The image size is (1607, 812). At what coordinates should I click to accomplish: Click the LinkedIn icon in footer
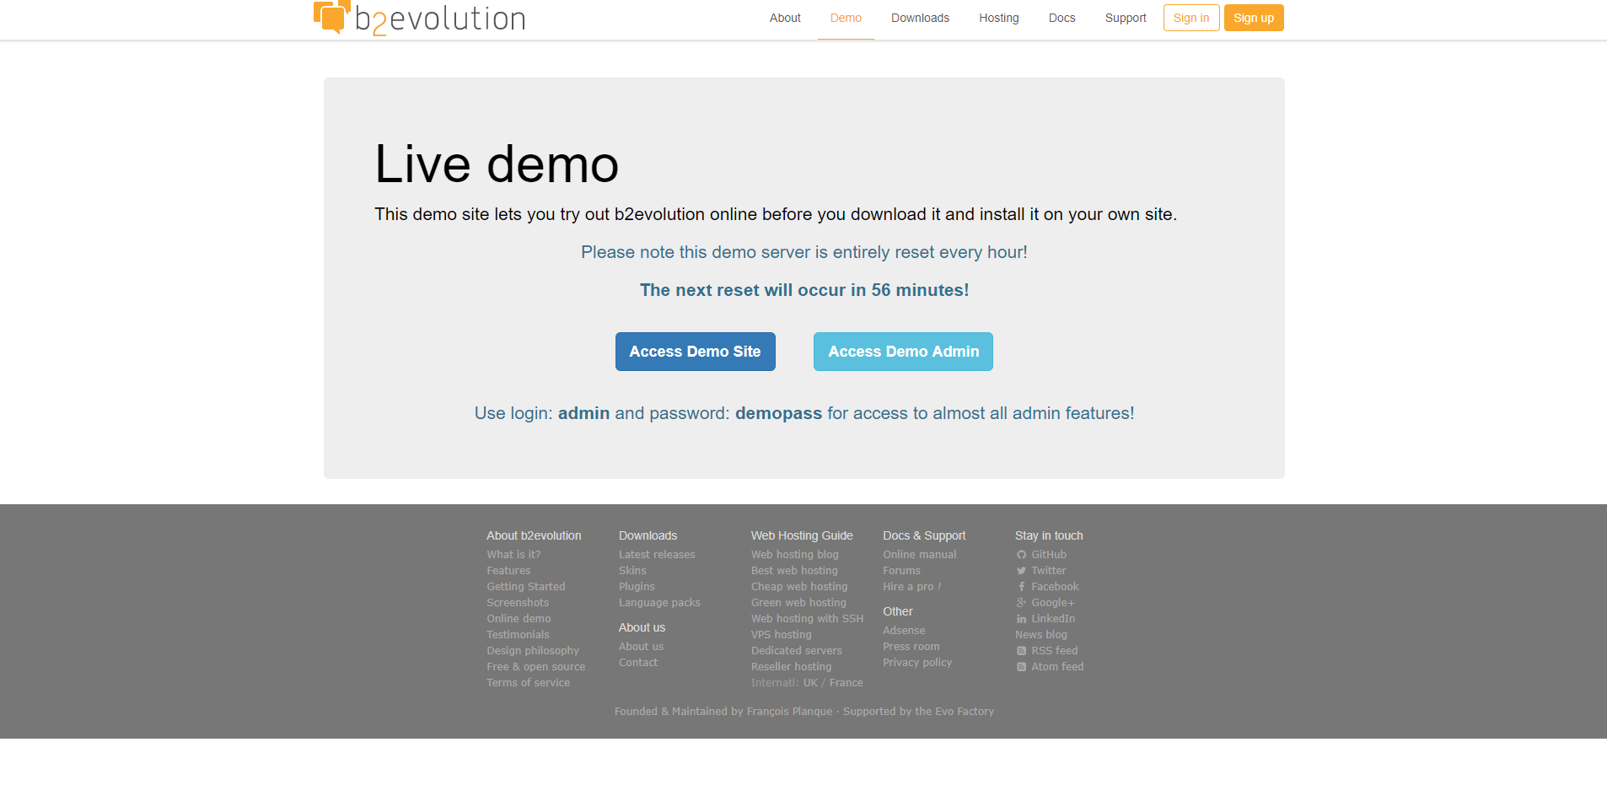tap(1021, 619)
